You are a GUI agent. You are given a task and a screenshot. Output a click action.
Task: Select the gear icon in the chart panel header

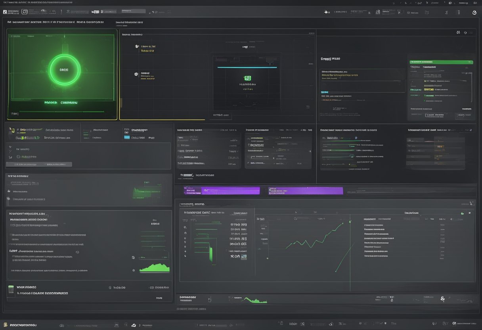[465, 32]
